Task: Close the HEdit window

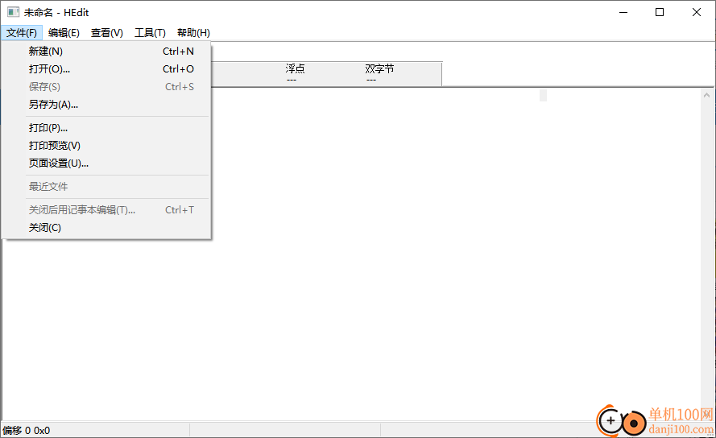Action: tap(697, 12)
